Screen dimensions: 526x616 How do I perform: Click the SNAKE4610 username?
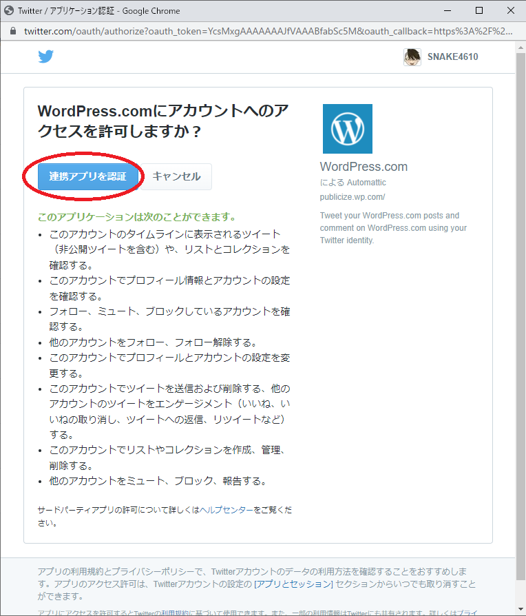(x=452, y=57)
